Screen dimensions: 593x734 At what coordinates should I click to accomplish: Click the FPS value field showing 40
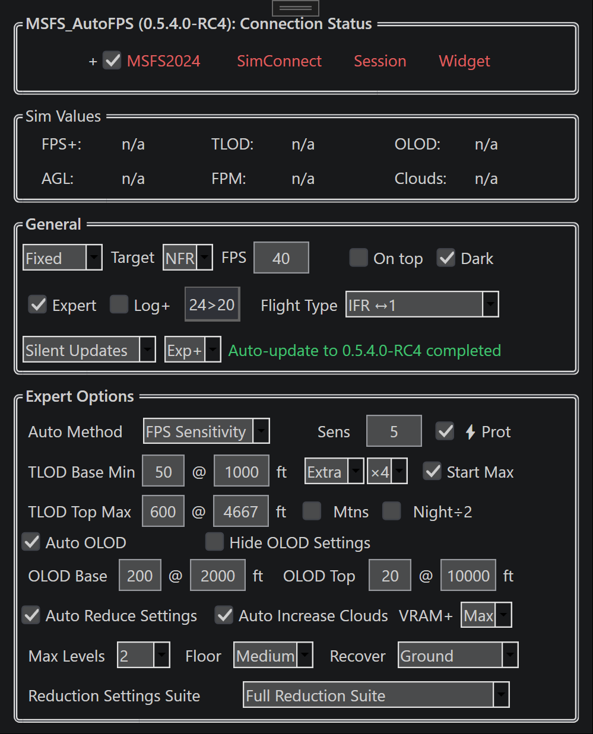[281, 258]
